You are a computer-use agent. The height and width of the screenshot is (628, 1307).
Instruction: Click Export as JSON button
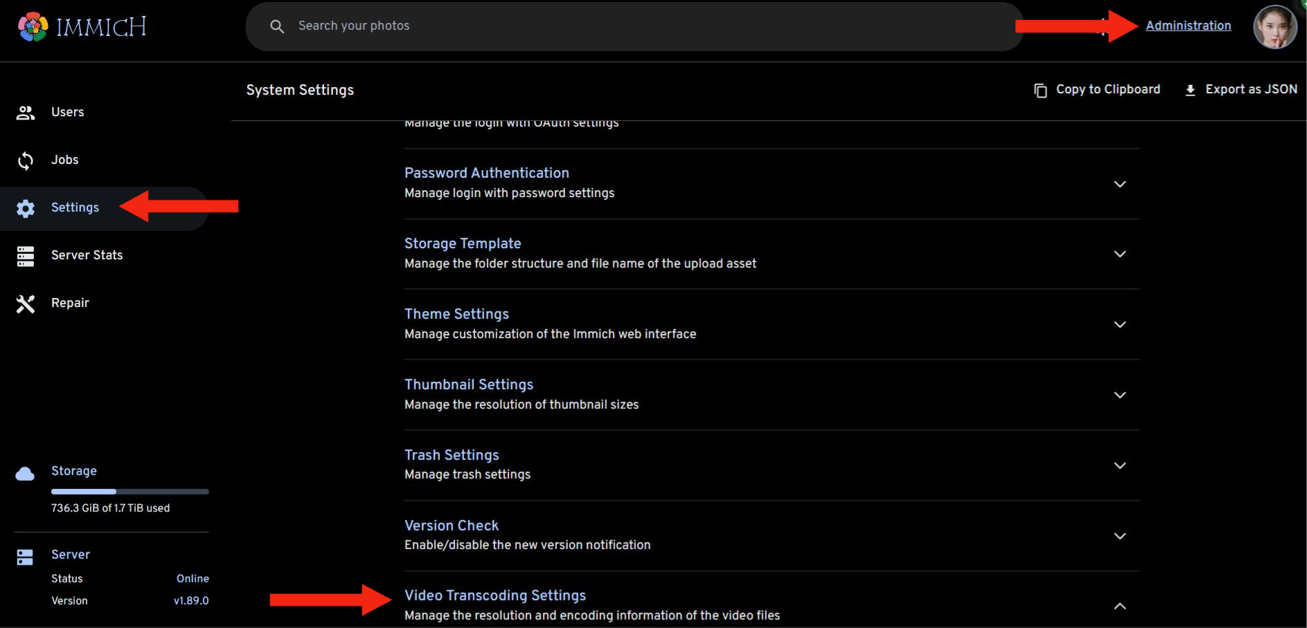tap(1241, 90)
